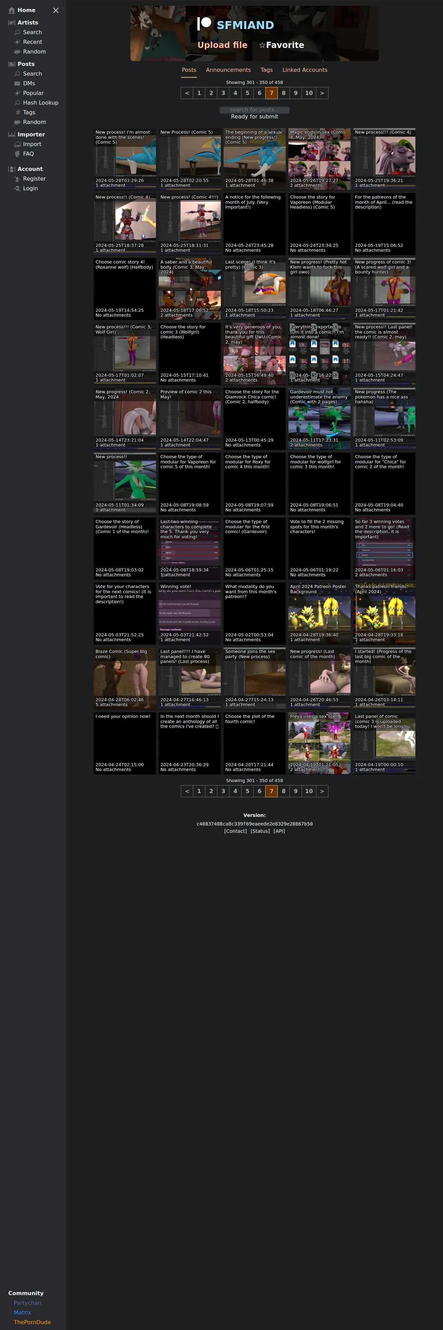
Task: Click the Artists section icon
Action: pos(12,23)
